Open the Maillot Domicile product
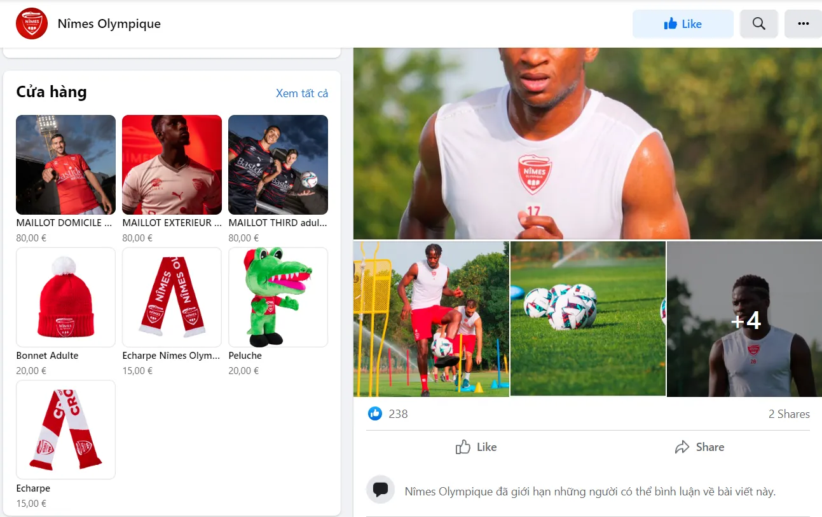The image size is (822, 517). 66,165
